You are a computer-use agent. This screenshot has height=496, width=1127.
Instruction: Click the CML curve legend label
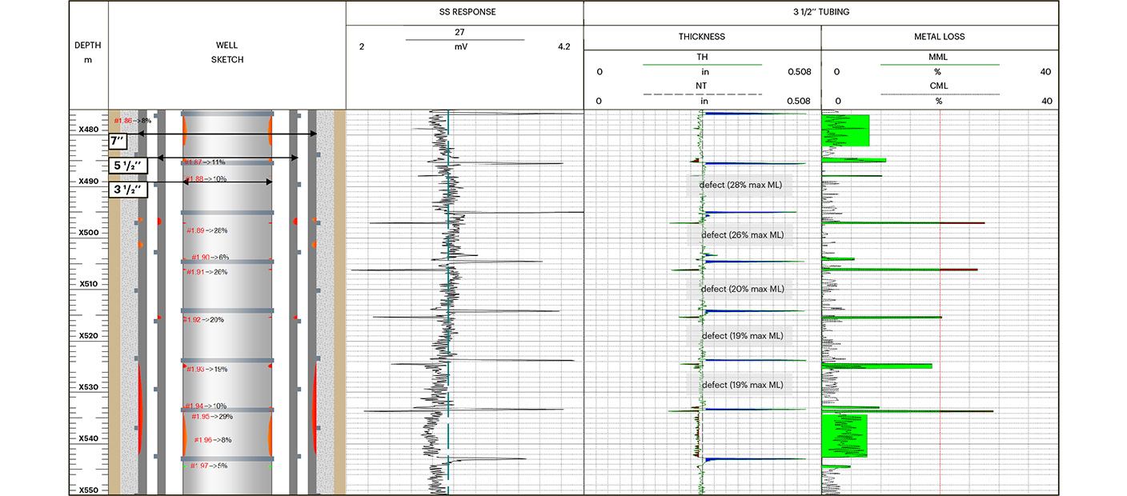[940, 86]
